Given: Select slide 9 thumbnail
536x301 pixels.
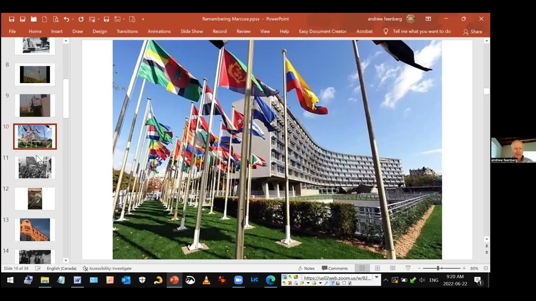Looking at the screenshot, I should (x=35, y=105).
